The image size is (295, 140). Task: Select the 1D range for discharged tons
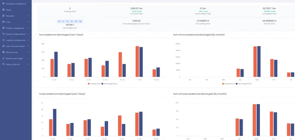point(63,22)
